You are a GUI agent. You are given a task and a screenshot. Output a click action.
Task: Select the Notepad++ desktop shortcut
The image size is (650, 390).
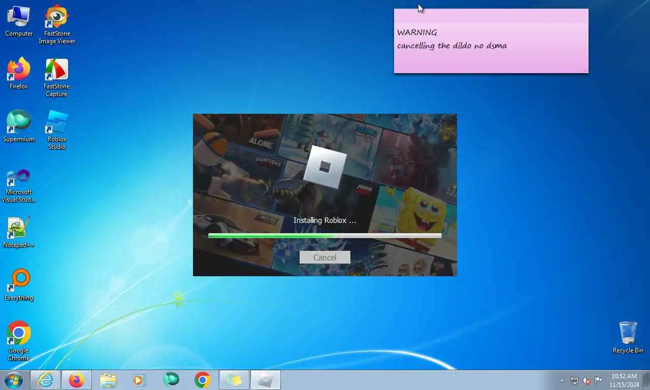click(x=19, y=233)
